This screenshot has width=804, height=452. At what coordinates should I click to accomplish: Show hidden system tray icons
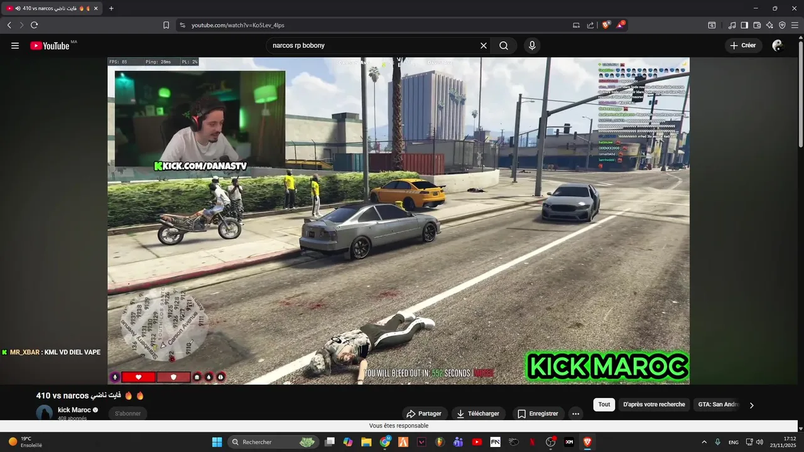point(703,442)
